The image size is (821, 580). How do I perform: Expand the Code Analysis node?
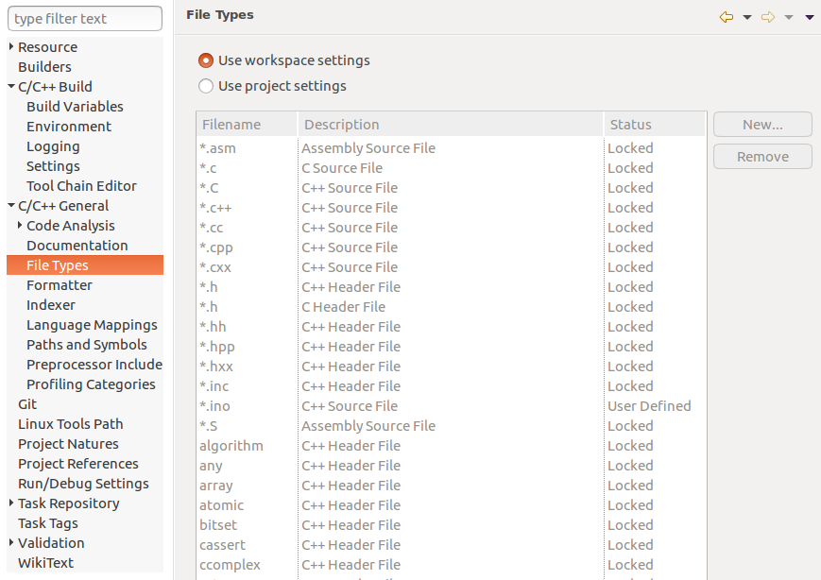[20, 225]
